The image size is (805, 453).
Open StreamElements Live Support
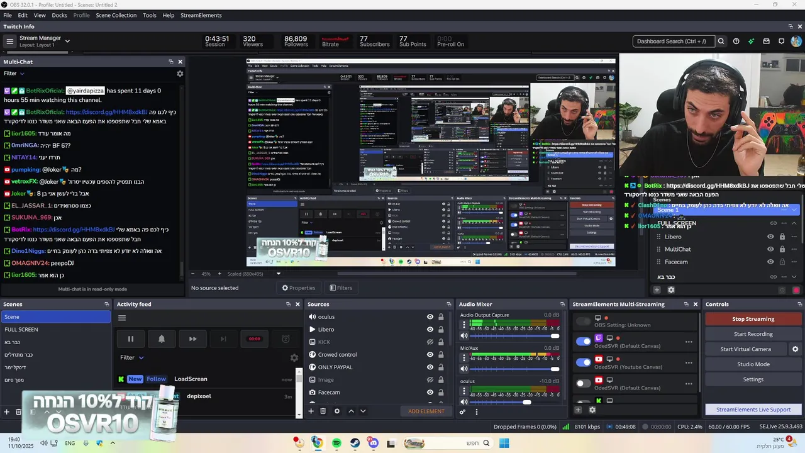(753, 410)
